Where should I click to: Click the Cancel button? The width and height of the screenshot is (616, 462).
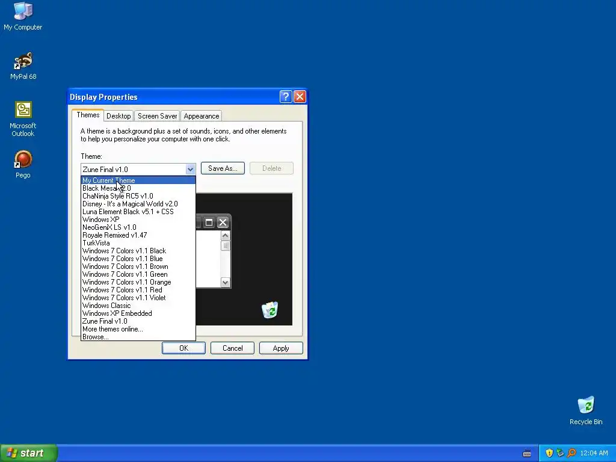pyautogui.click(x=233, y=348)
